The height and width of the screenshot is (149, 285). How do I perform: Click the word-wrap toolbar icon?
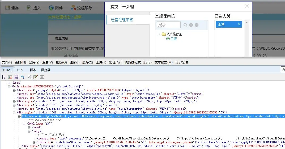coord(42,77)
